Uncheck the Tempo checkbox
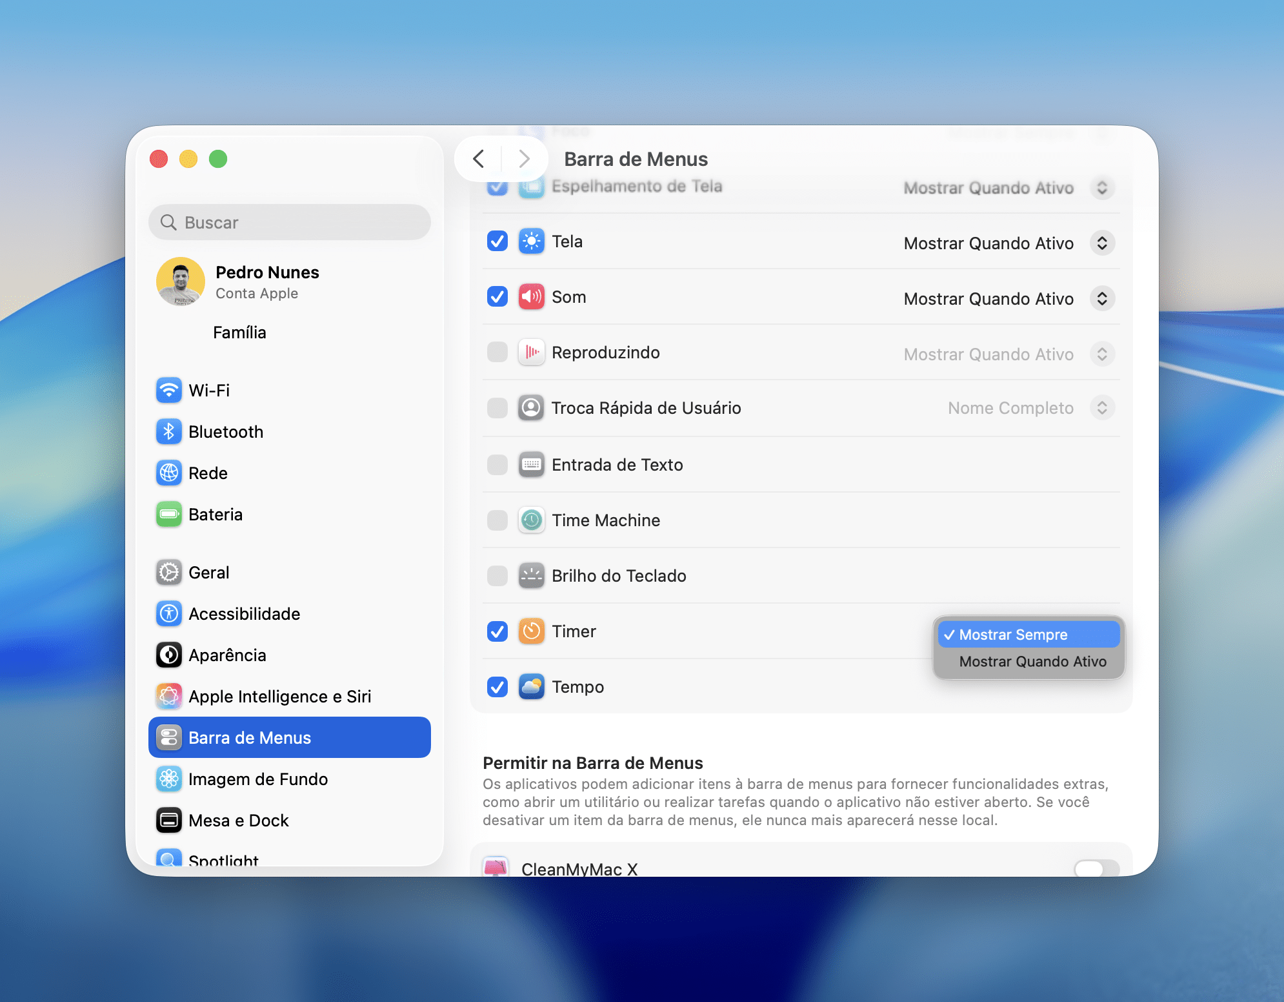Screen dimensions: 1284x1002 497,687
